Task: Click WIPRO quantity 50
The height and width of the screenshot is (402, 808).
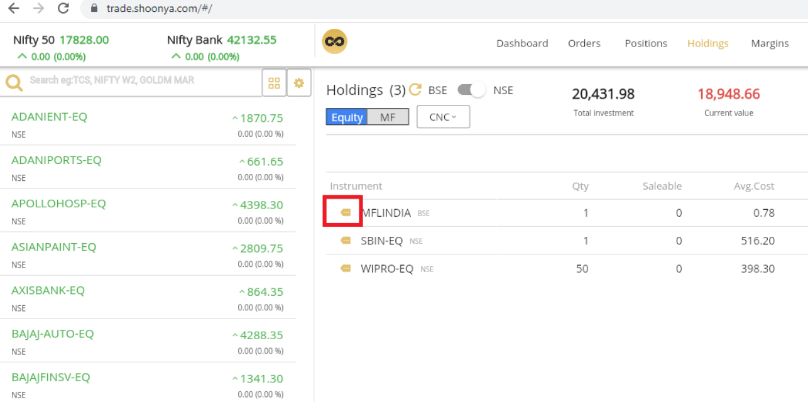Action: [x=582, y=269]
